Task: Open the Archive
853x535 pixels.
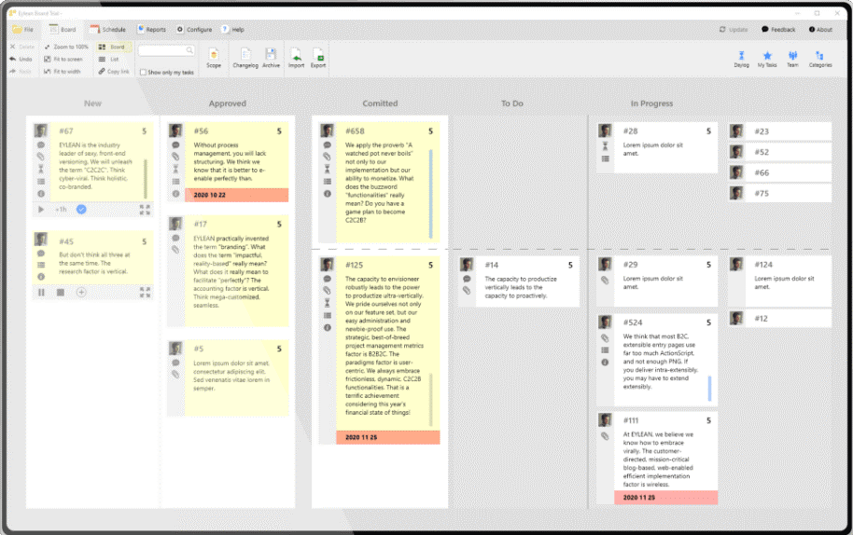Action: coord(271,58)
